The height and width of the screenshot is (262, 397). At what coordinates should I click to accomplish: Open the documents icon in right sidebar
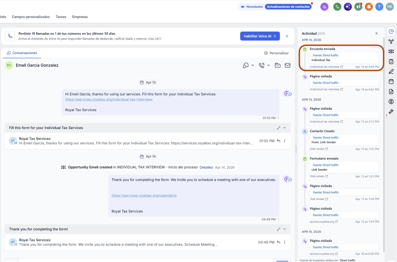(x=391, y=92)
